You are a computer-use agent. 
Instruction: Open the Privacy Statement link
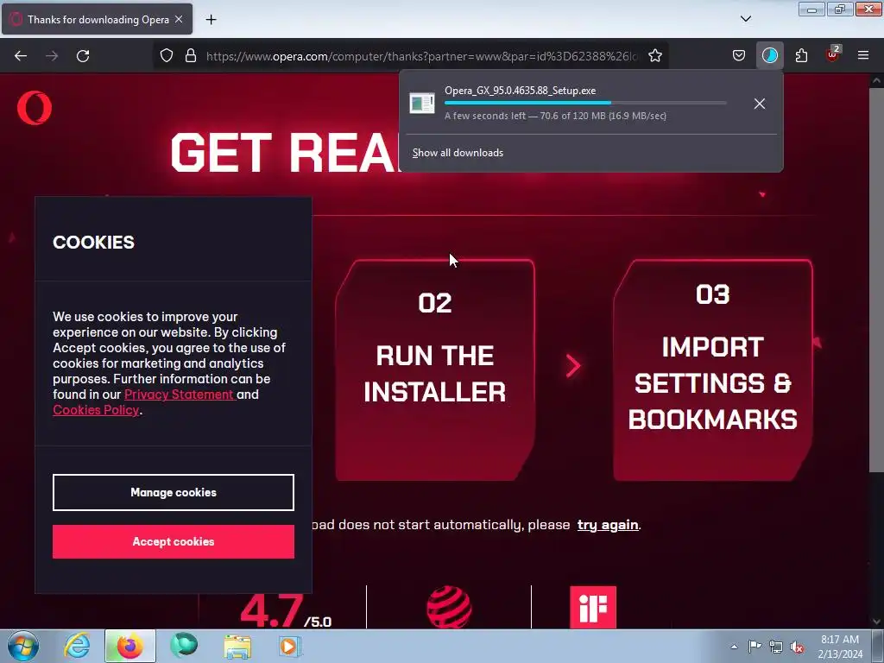point(179,394)
